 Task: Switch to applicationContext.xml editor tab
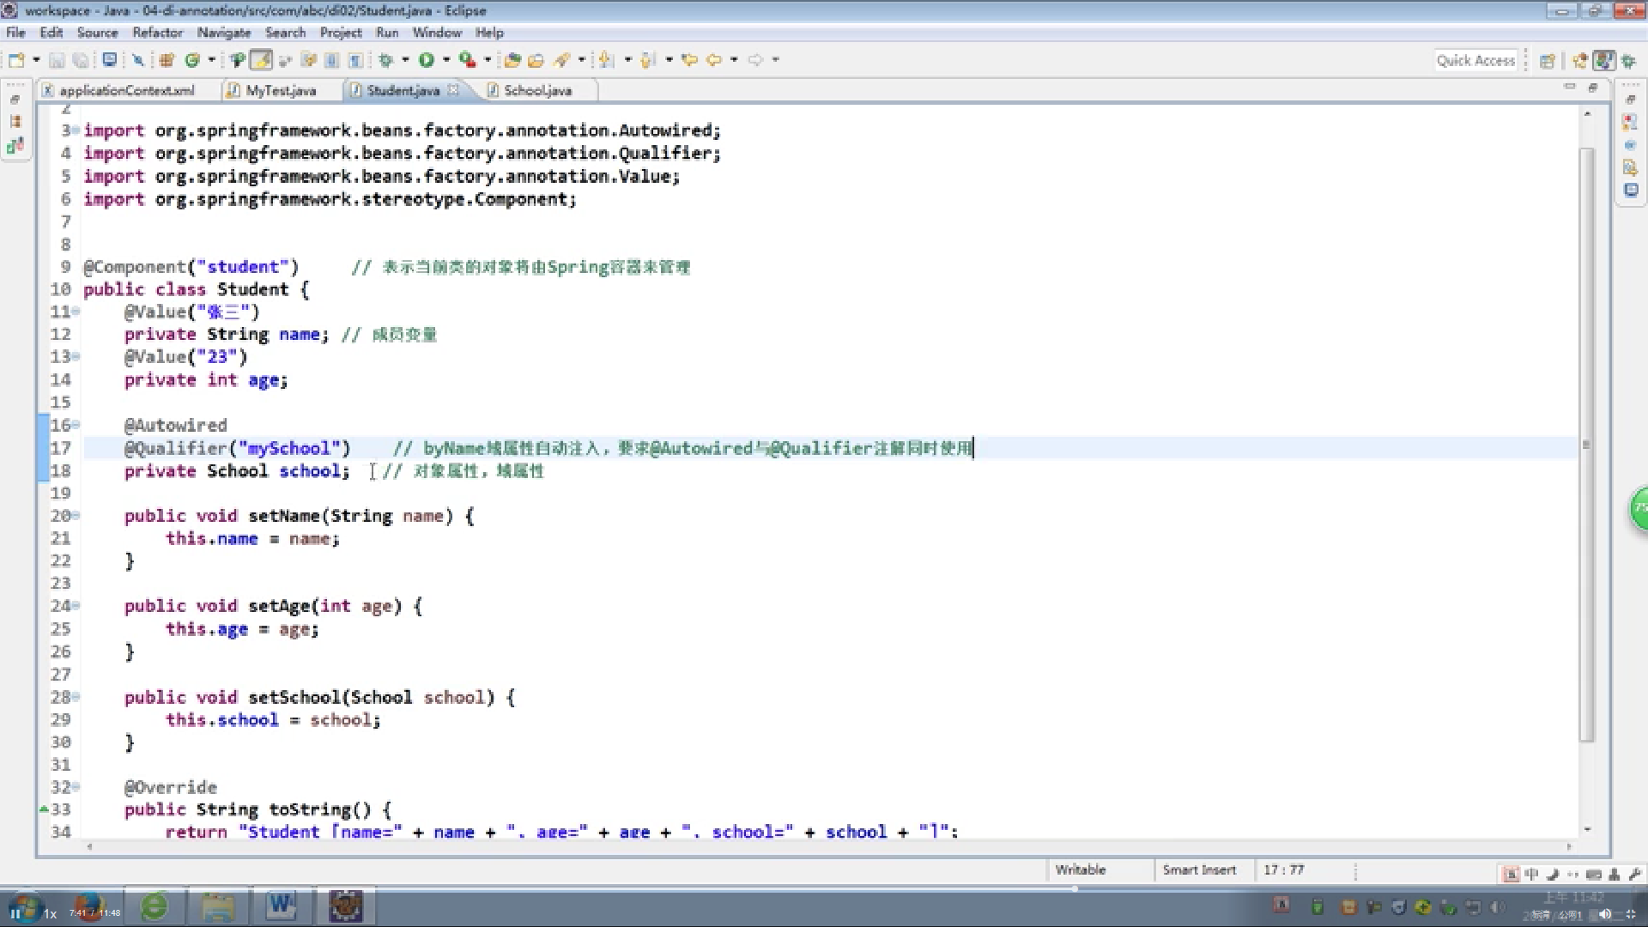pyautogui.click(x=127, y=90)
